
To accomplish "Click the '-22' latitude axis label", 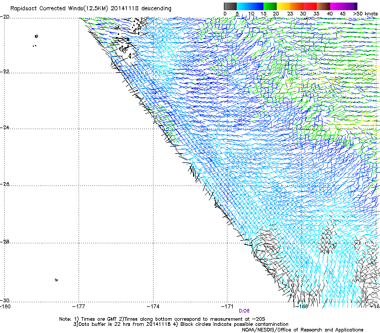I will pos(5,72).
